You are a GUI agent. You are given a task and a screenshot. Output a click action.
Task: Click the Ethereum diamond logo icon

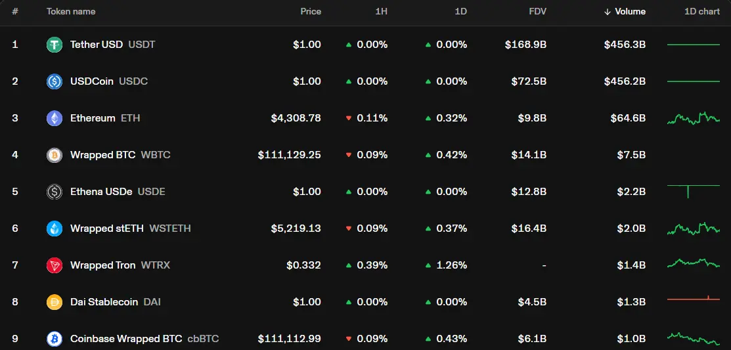tap(55, 118)
